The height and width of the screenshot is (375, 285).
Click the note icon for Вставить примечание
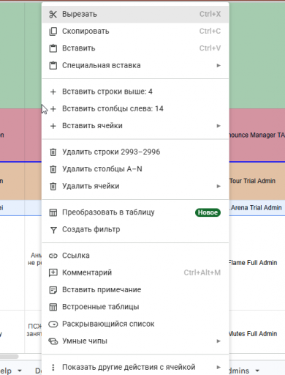point(53,290)
